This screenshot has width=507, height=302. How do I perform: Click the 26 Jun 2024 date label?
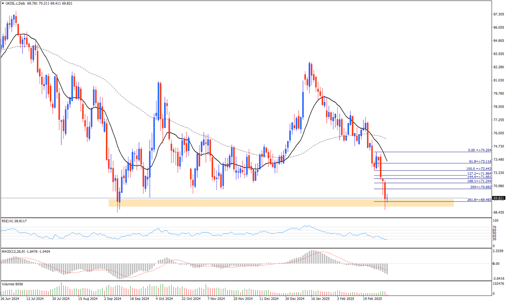click(x=10, y=299)
